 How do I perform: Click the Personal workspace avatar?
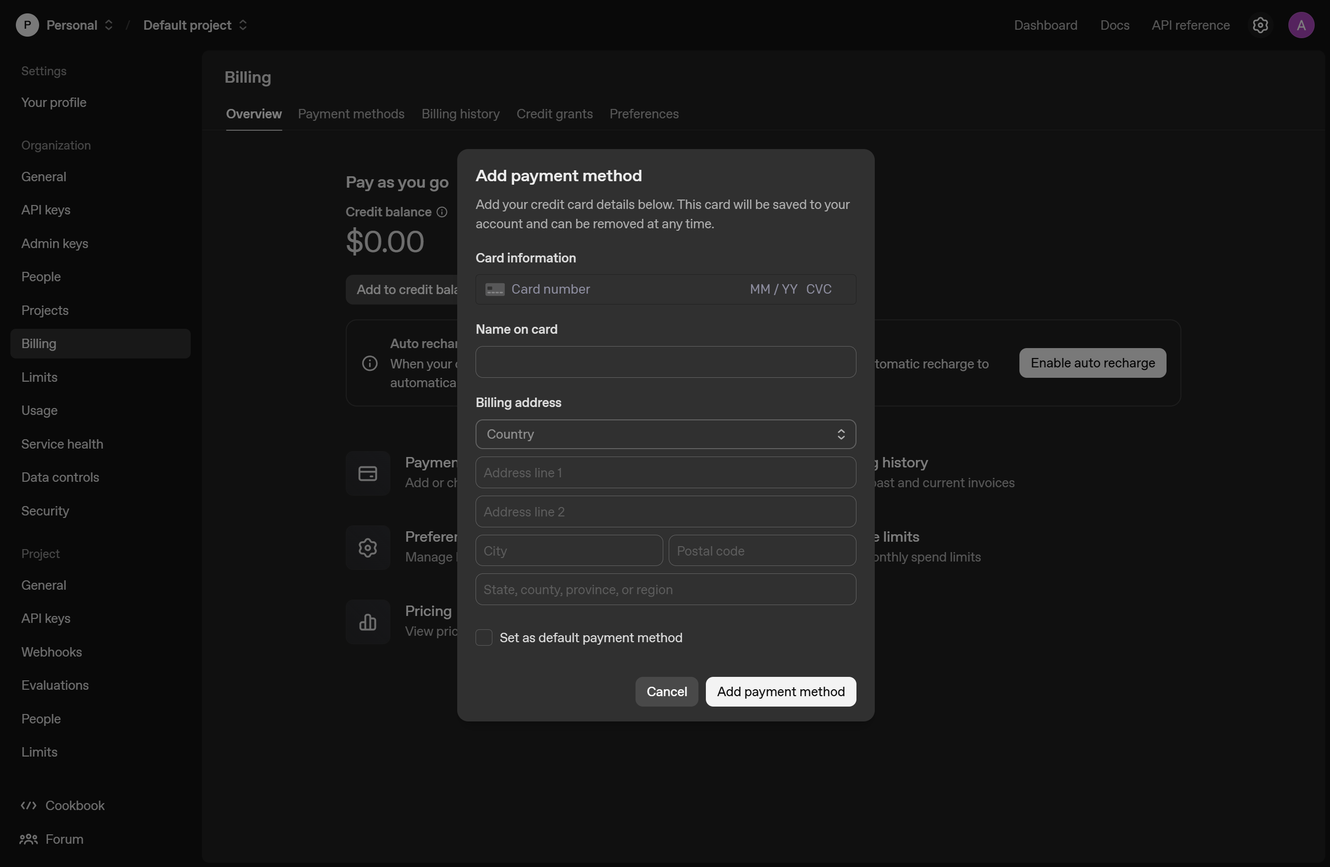pyautogui.click(x=26, y=25)
